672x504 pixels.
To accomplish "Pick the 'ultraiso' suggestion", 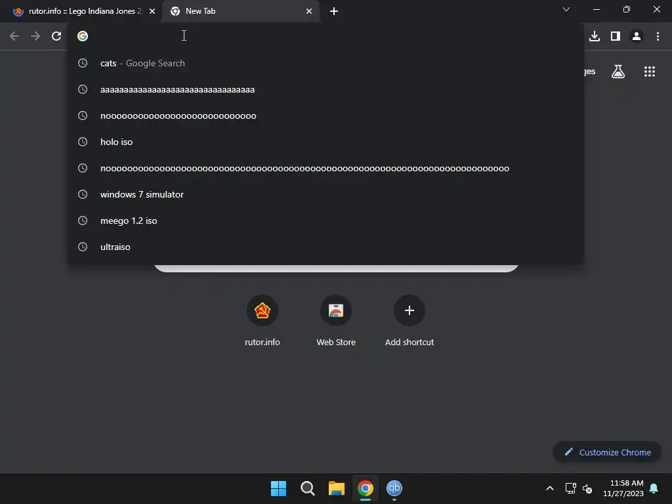I will click(x=325, y=247).
